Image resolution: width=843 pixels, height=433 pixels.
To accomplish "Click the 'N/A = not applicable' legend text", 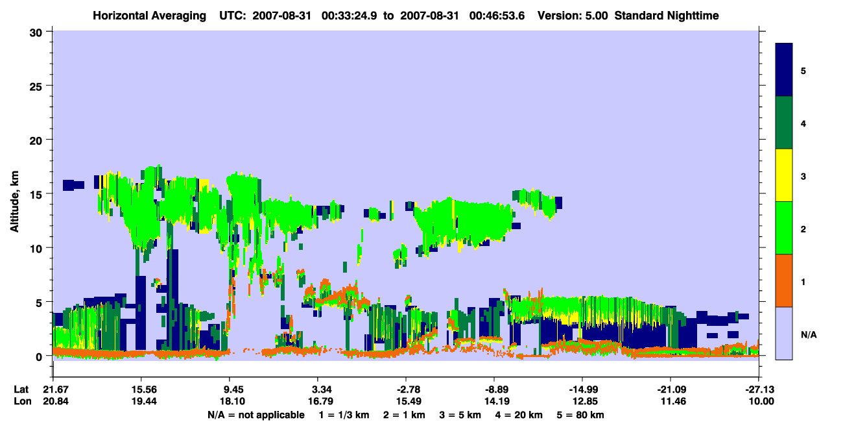I will coord(255,415).
